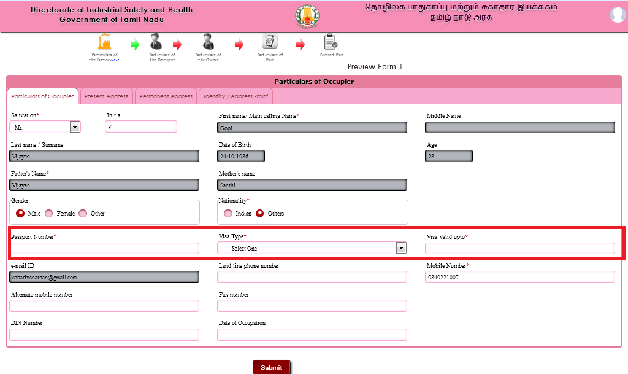Image resolution: width=628 pixels, height=374 pixels.
Task: Focus the Land line phone number field
Action: tap(312, 277)
